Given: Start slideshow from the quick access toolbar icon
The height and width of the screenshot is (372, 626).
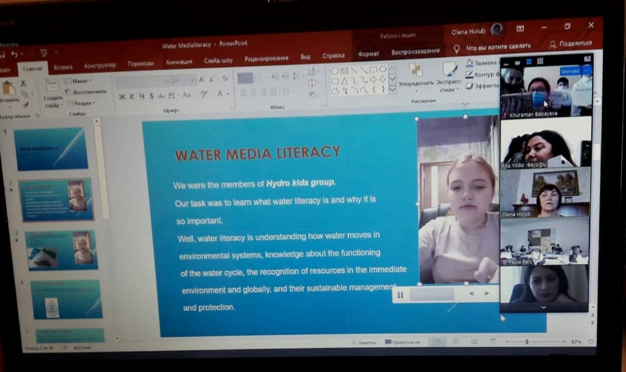Looking at the screenshot, I should tap(44, 53).
